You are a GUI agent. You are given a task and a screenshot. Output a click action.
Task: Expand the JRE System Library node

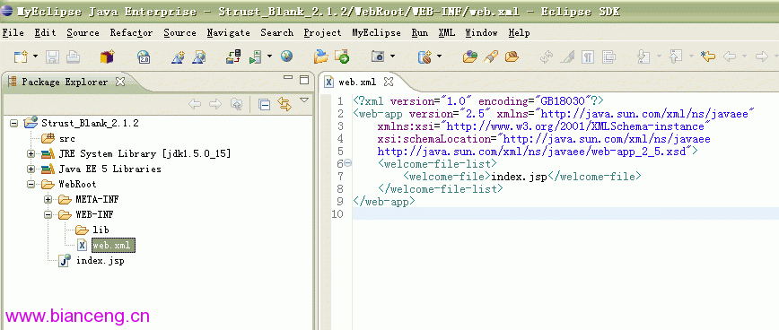coord(31,154)
